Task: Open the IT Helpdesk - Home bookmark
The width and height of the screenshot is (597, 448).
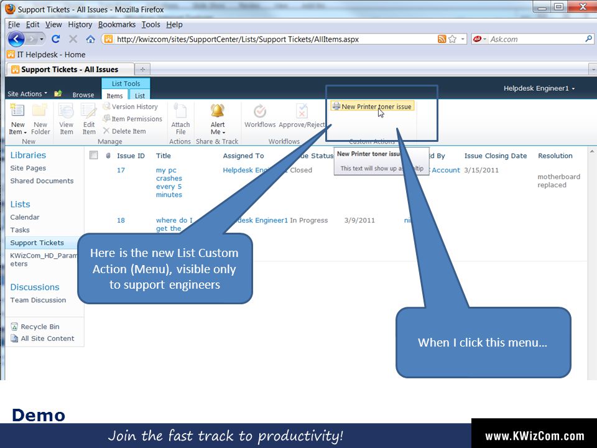Action: [x=46, y=55]
